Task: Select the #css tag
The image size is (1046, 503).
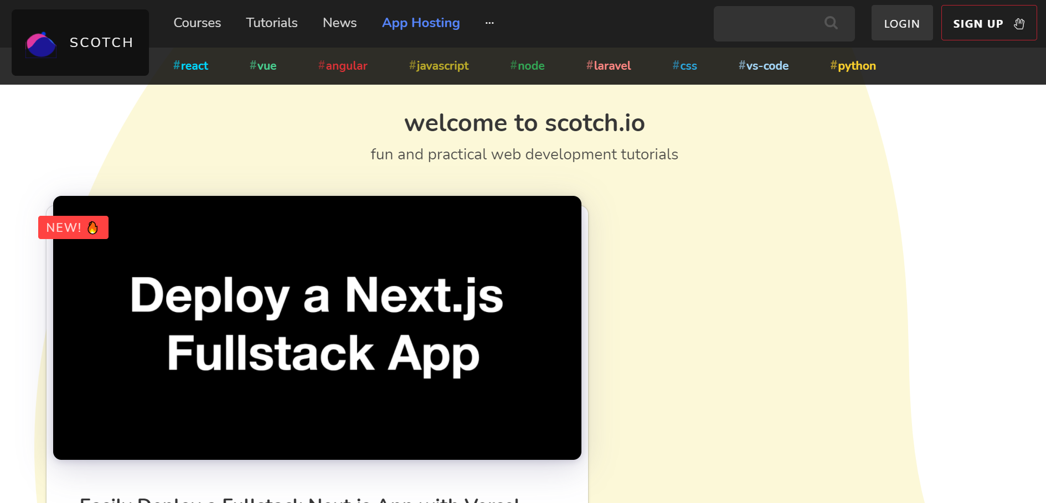Action: [x=684, y=65]
